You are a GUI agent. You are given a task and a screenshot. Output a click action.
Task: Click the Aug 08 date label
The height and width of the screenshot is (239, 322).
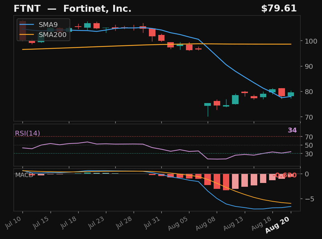click(206, 223)
